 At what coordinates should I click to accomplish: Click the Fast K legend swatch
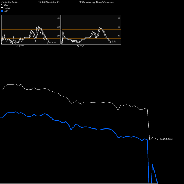pos(2,8)
